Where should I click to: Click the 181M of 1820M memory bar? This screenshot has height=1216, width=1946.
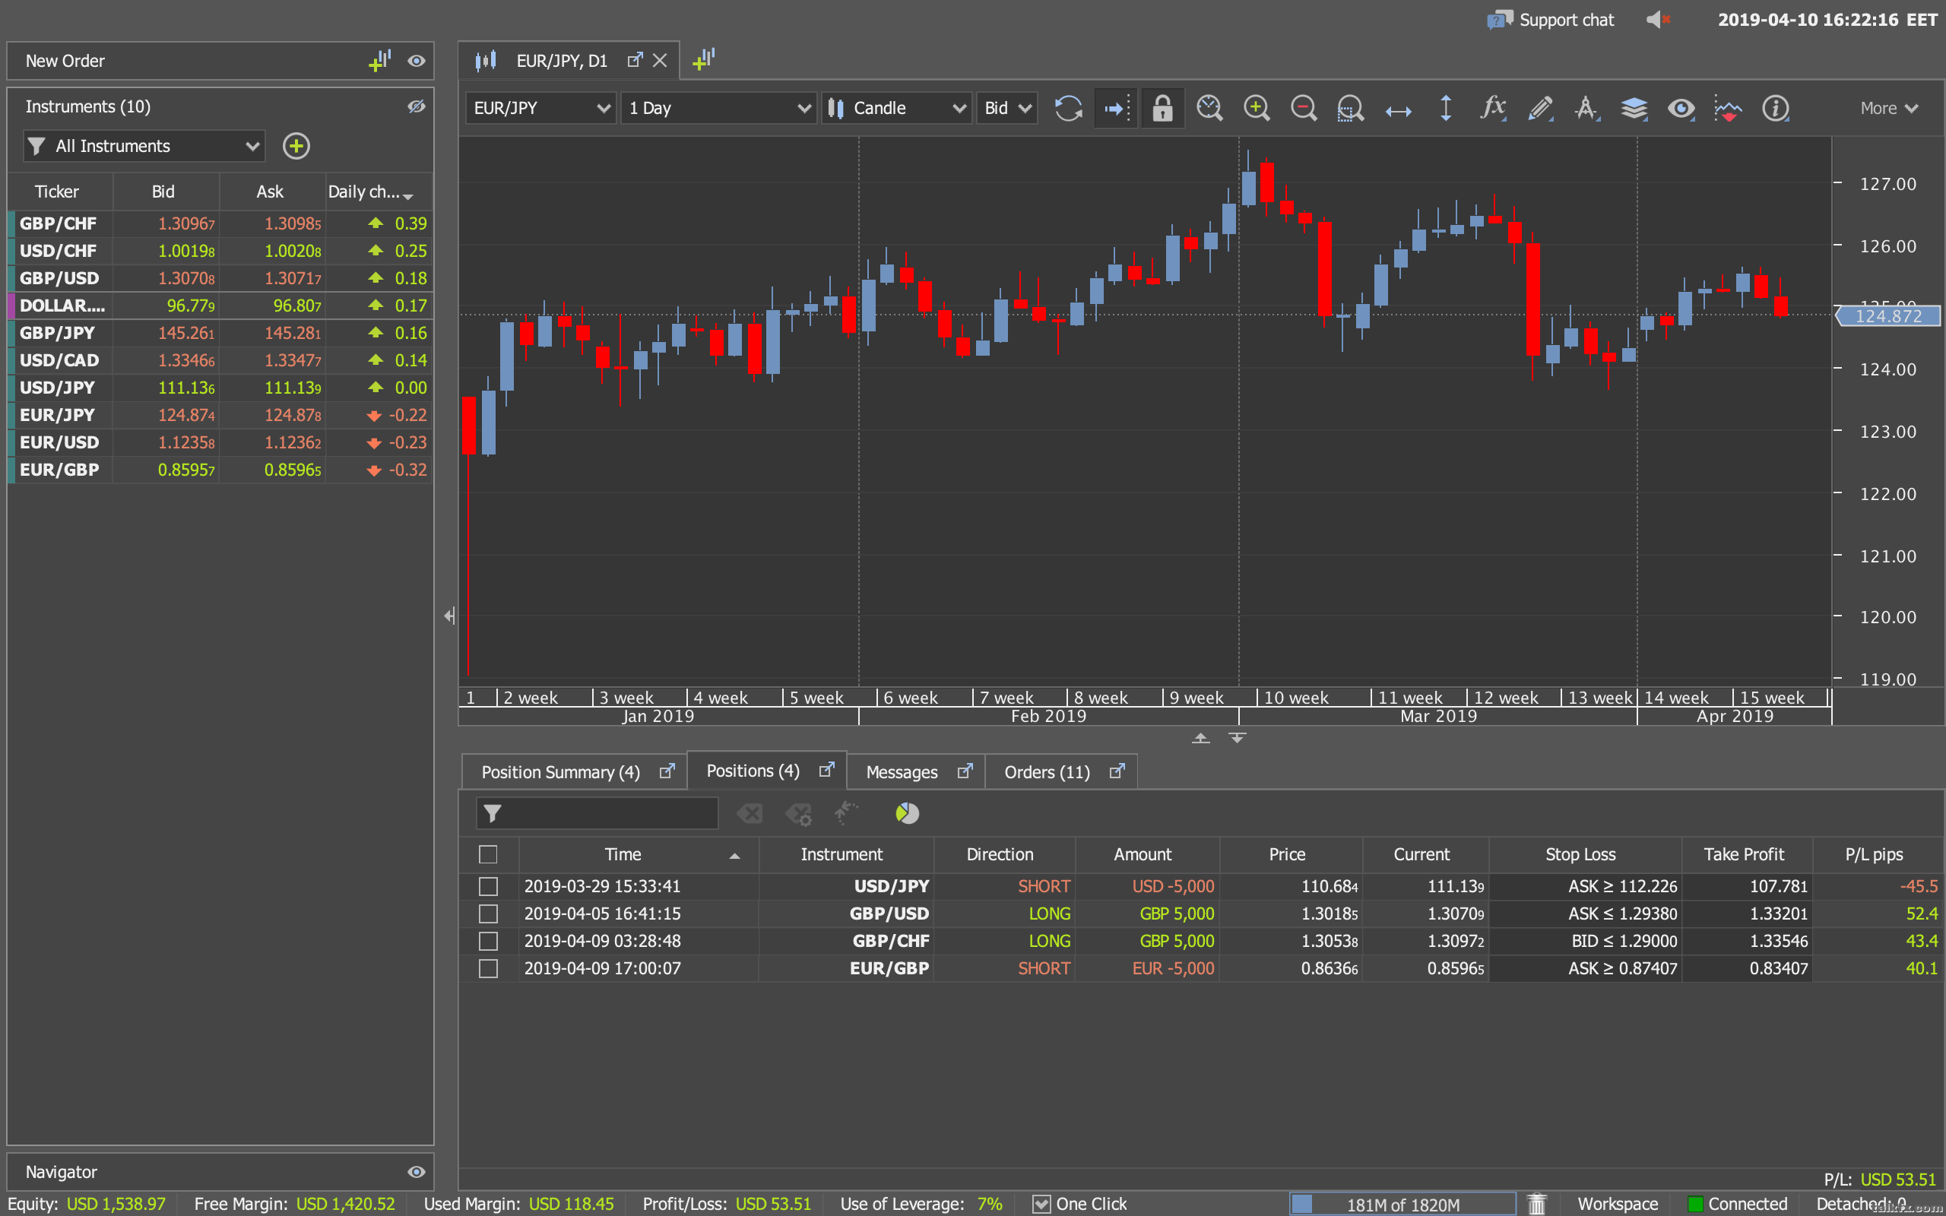tap(1402, 1204)
